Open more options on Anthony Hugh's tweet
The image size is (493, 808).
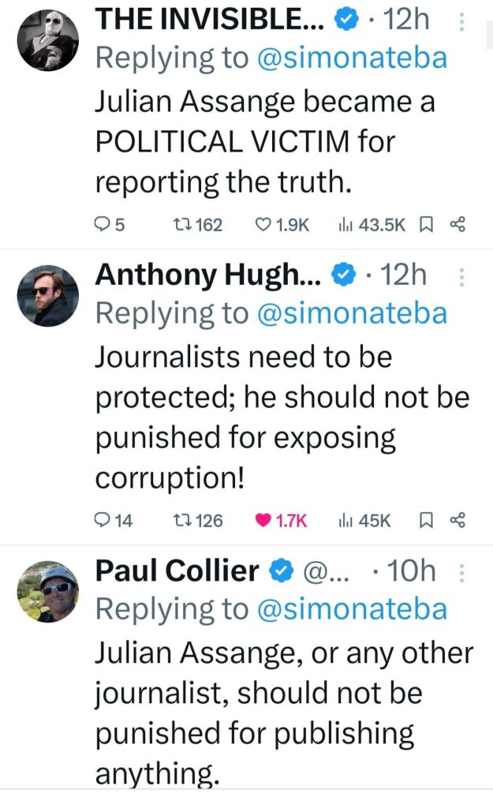tap(462, 277)
